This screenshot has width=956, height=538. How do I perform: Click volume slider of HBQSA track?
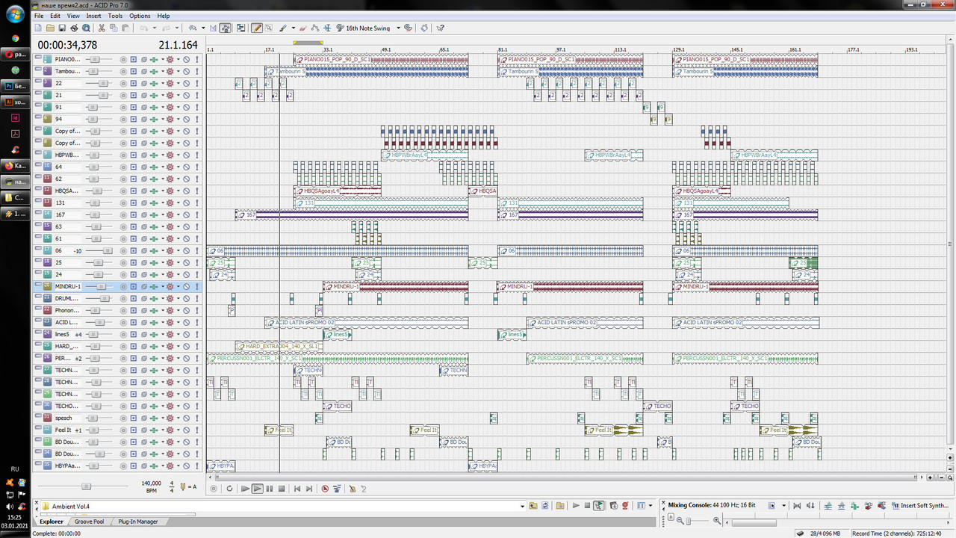pyautogui.click(x=97, y=191)
